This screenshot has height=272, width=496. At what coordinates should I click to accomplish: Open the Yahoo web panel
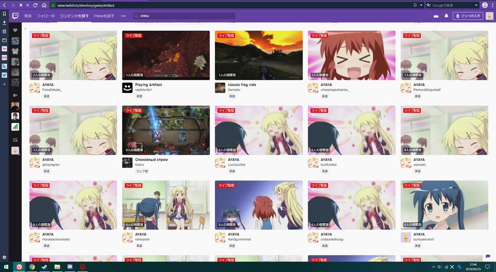tap(4, 49)
